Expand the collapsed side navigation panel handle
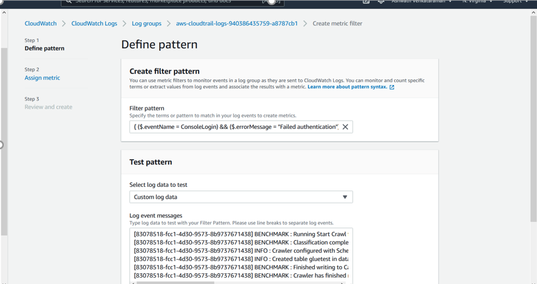537x284 pixels. [x=1, y=145]
